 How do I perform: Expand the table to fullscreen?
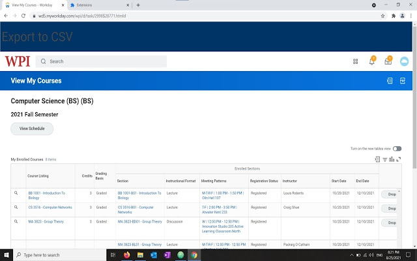398,159
